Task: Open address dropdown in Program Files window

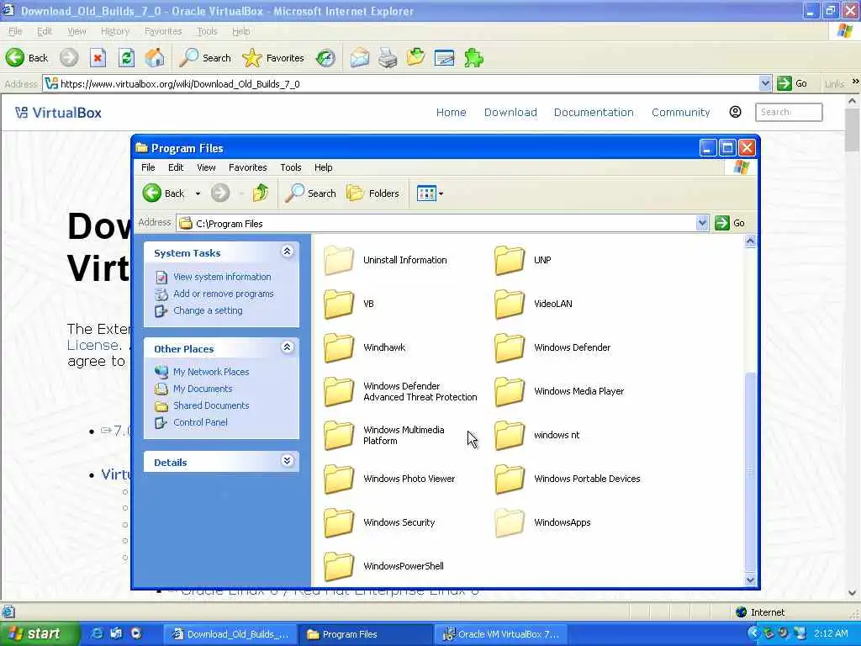Action: coord(702,223)
